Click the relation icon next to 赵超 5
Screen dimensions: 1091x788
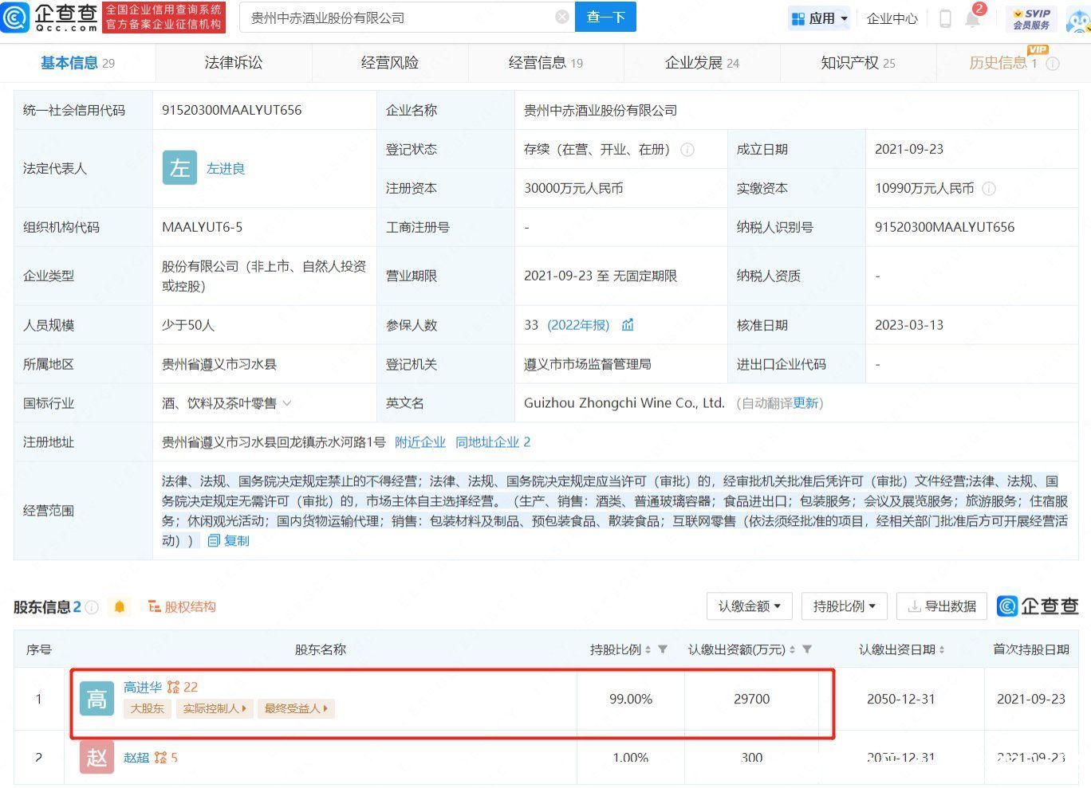[x=160, y=757]
